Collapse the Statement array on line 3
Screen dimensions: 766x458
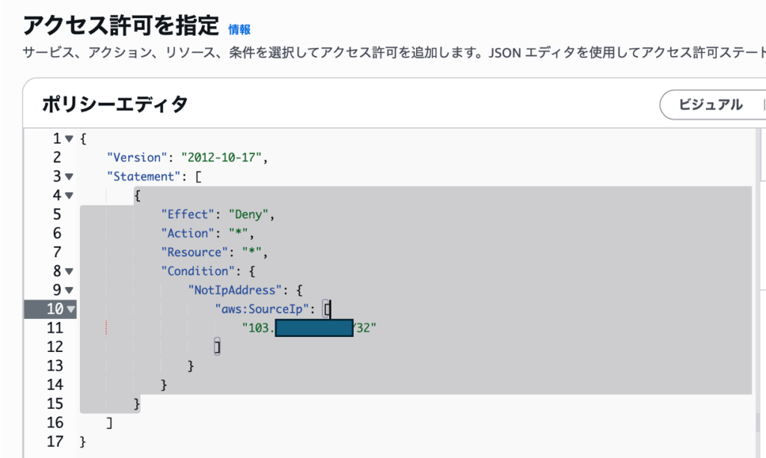pos(69,177)
